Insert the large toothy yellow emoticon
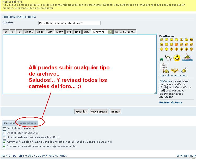This screenshot has width=197, height=159. click(x=177, y=58)
